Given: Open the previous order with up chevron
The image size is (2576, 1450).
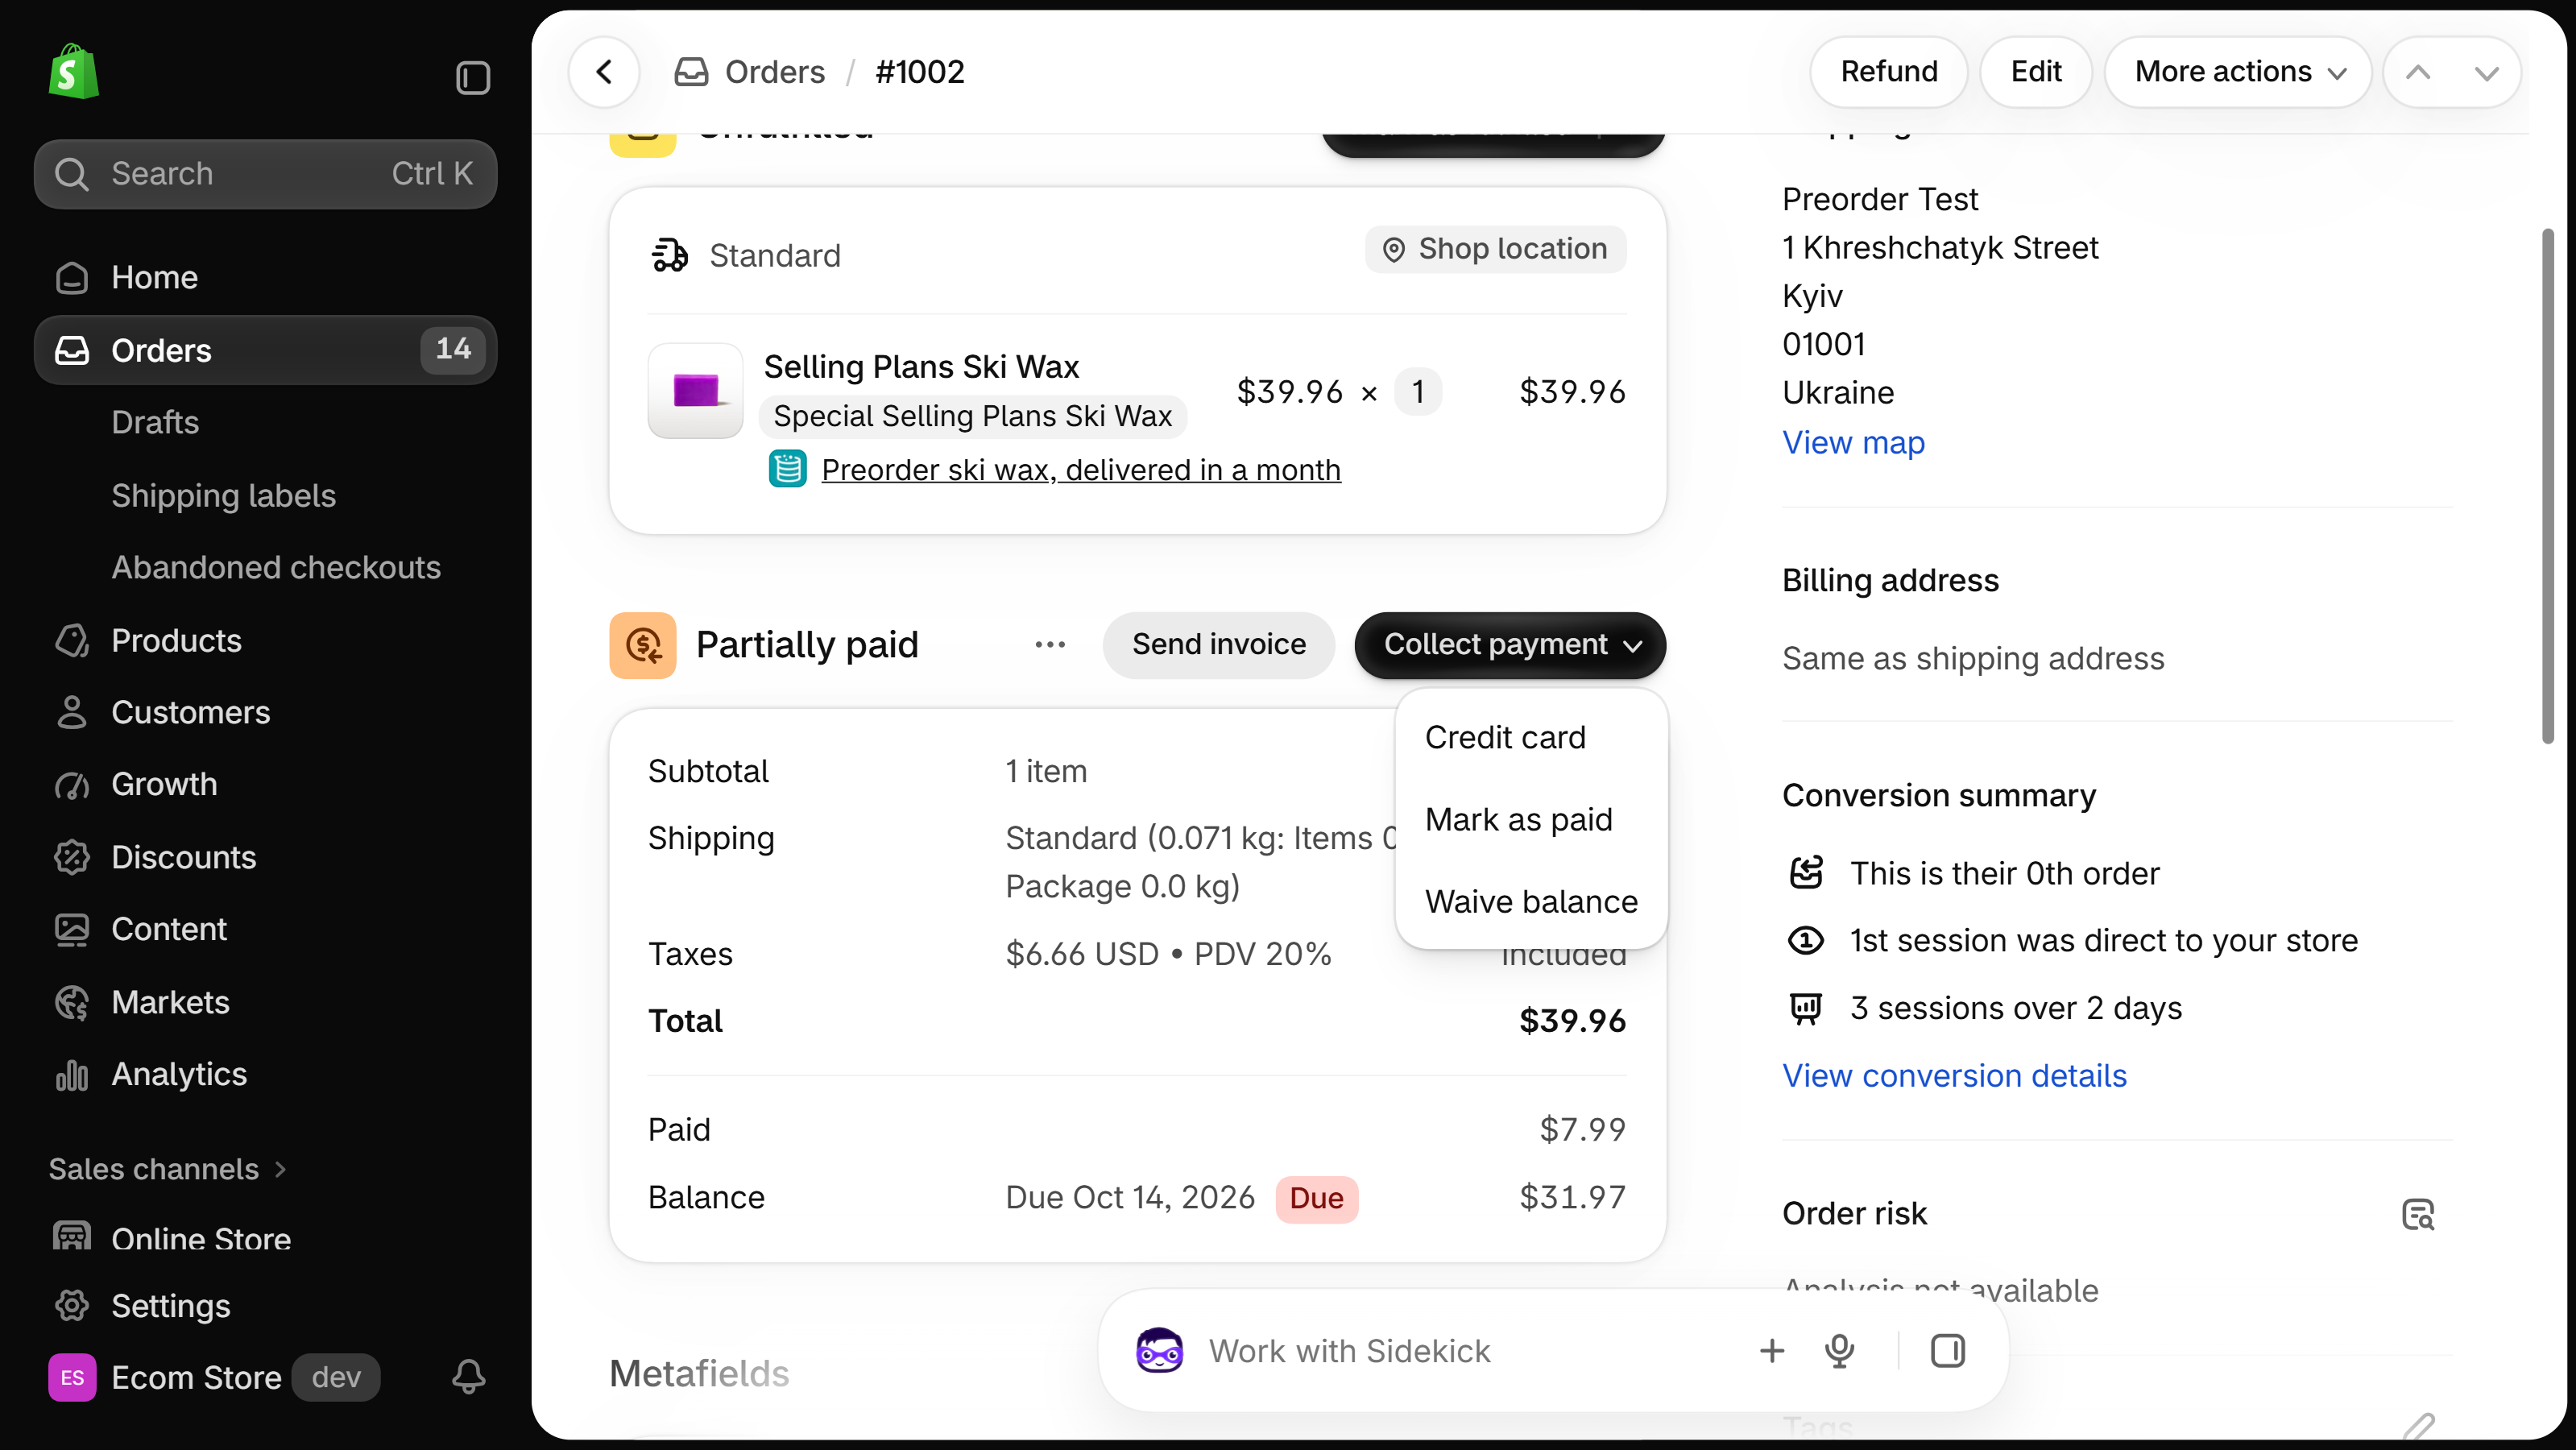Looking at the screenshot, I should pos(2418,72).
